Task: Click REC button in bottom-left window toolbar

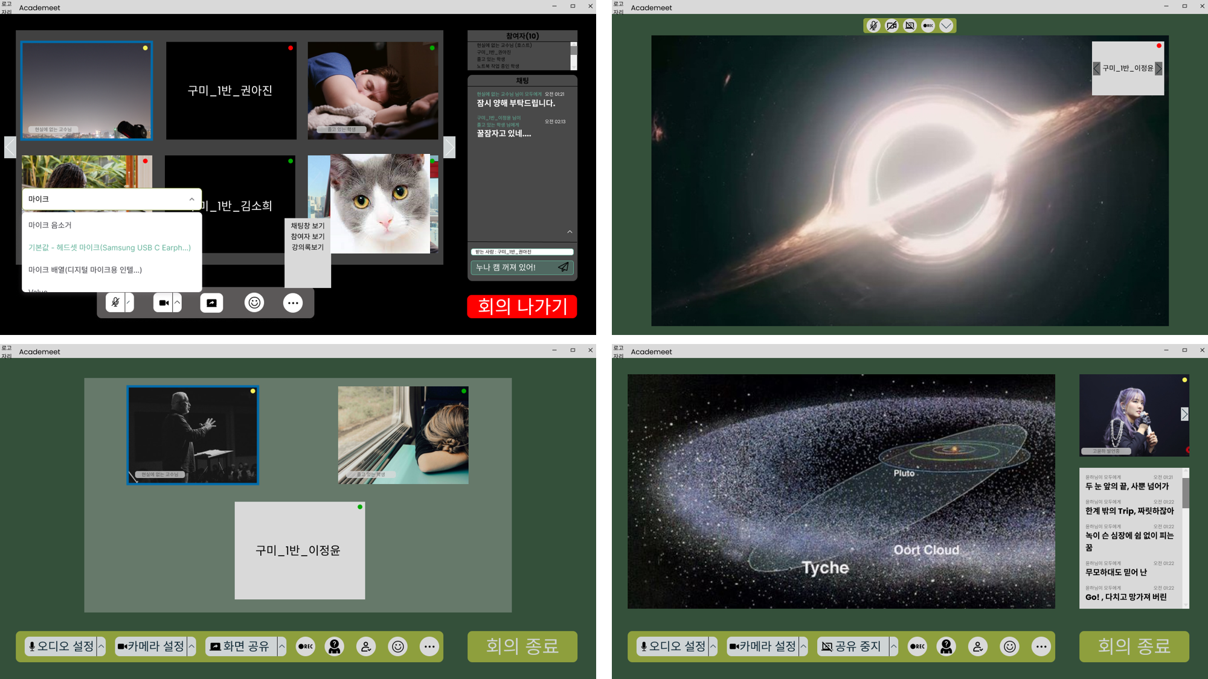Action: (x=306, y=646)
